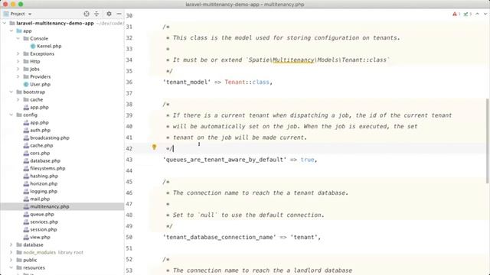Click 'queues_are_tenant_aware_by_default' key
The width and height of the screenshot is (490, 275).
[224, 160]
